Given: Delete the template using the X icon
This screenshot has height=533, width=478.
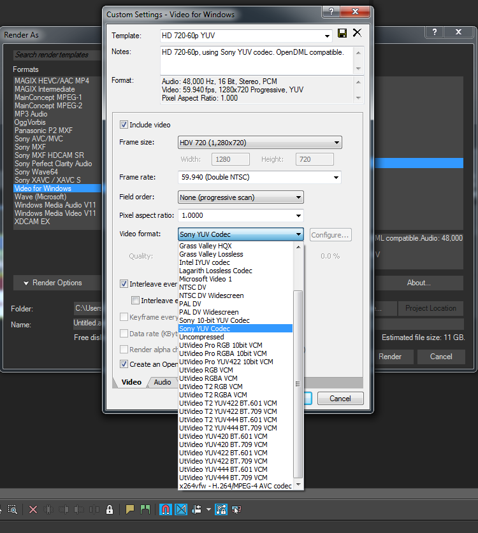Looking at the screenshot, I should coord(357,33).
